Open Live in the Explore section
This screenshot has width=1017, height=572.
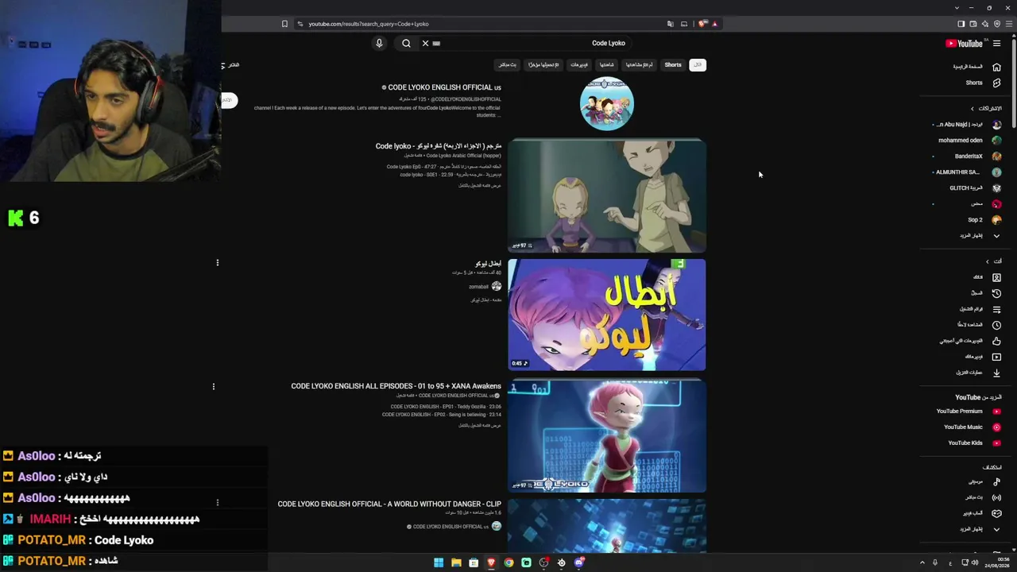click(985, 497)
